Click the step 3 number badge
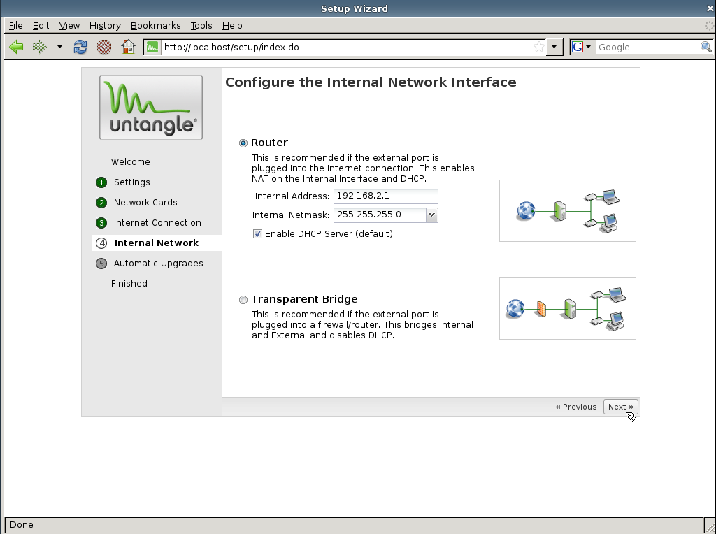 point(101,223)
